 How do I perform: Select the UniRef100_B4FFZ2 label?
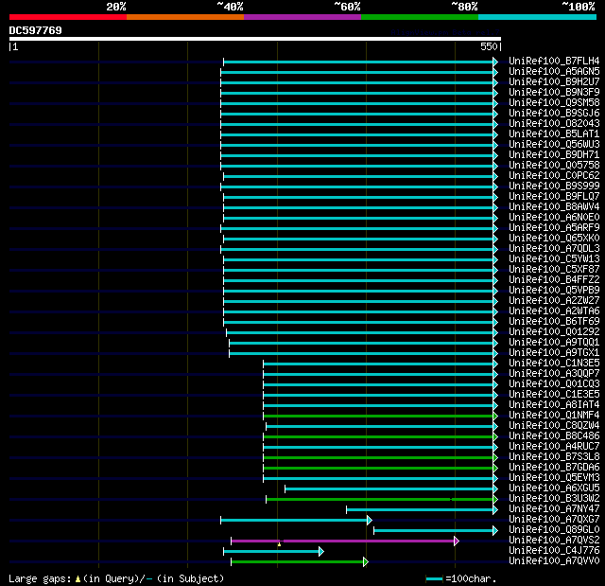coord(554,280)
